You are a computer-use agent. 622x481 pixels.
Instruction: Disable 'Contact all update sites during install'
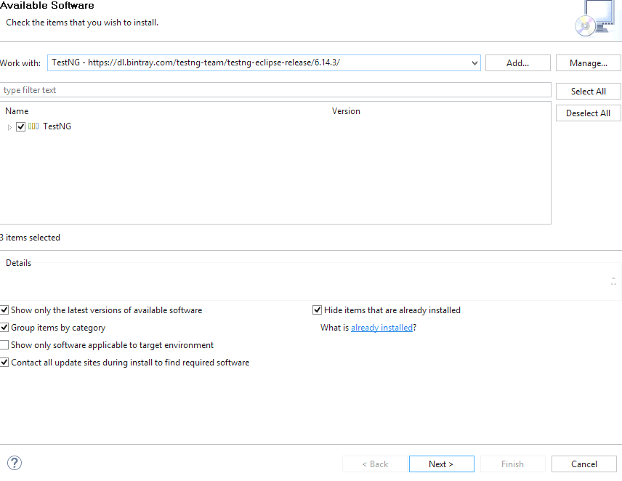(x=4, y=362)
